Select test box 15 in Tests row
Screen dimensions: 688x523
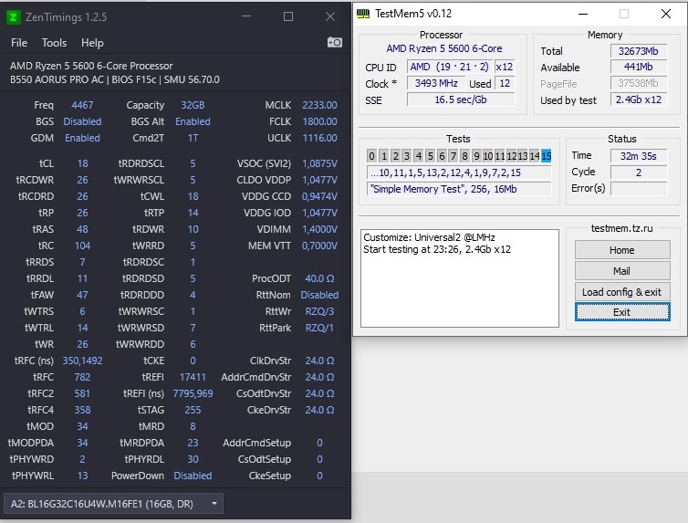pyautogui.click(x=547, y=156)
